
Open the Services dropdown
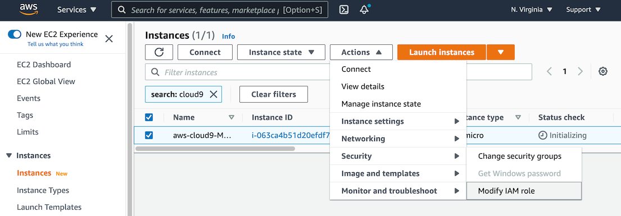click(77, 10)
